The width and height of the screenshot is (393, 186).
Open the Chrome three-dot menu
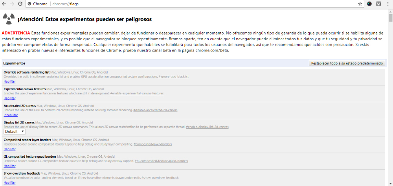pos(388,4)
